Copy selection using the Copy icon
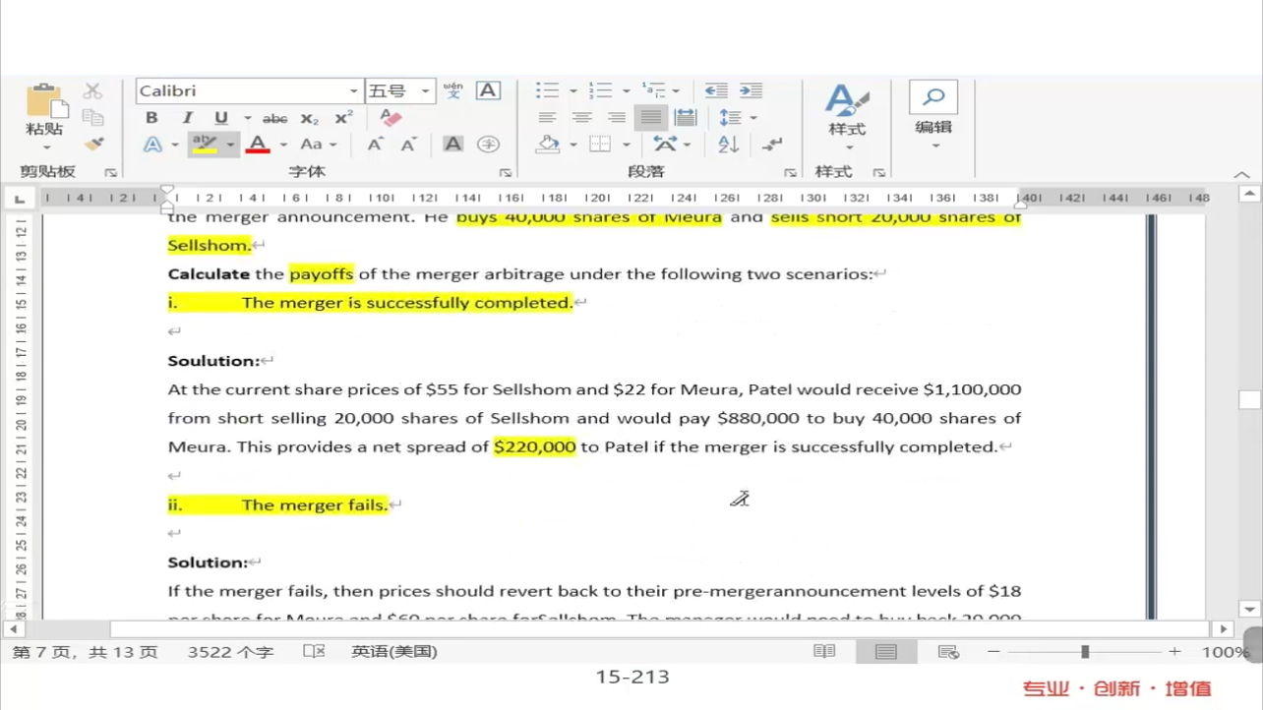1263x710 pixels. click(x=92, y=118)
